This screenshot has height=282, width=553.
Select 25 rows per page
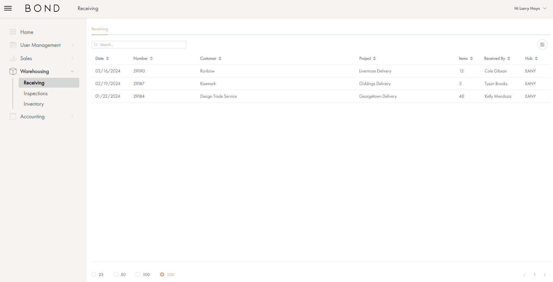[x=94, y=274]
